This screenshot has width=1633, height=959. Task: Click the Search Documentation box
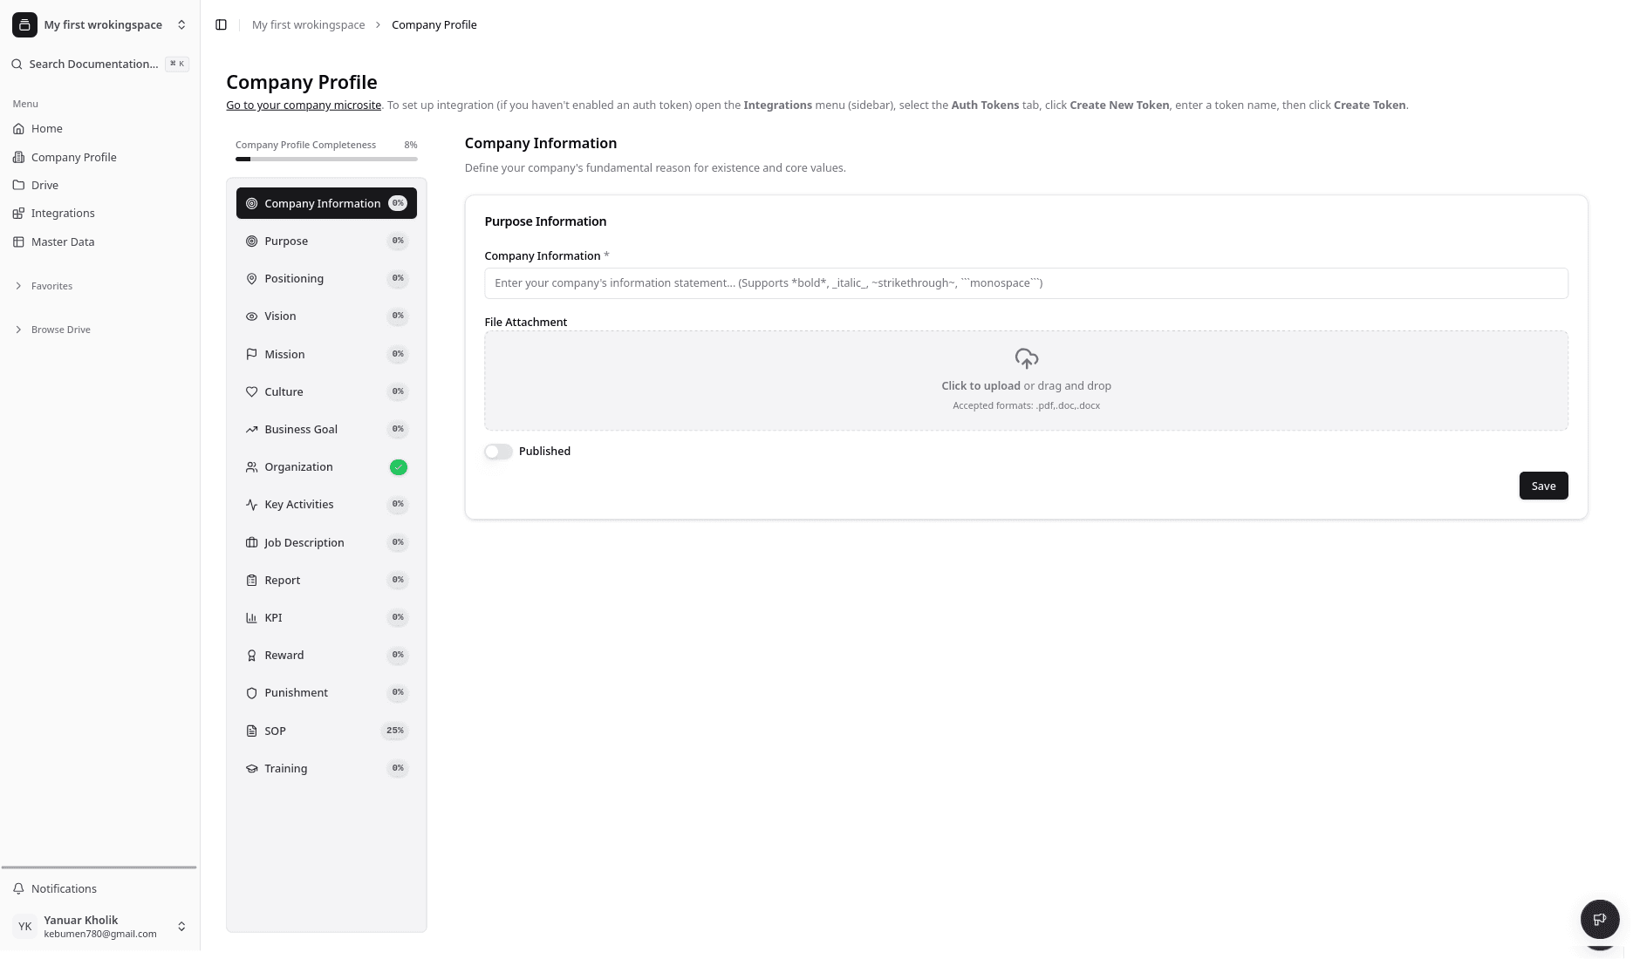[99, 64]
